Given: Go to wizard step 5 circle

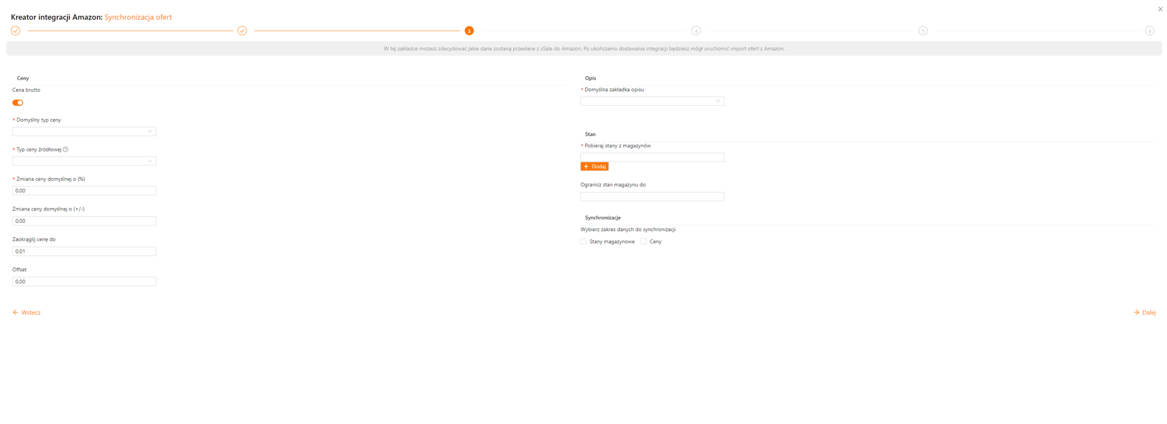Looking at the screenshot, I should 922,31.
